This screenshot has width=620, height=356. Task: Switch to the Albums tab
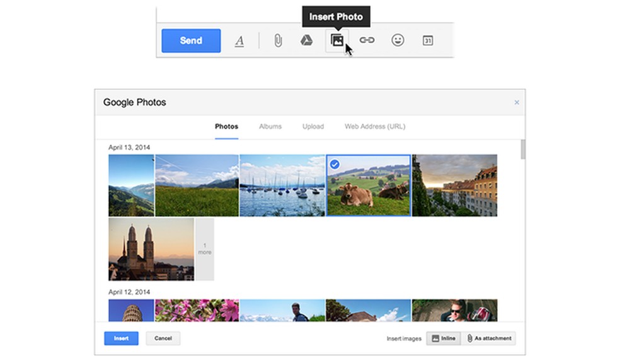tap(270, 126)
